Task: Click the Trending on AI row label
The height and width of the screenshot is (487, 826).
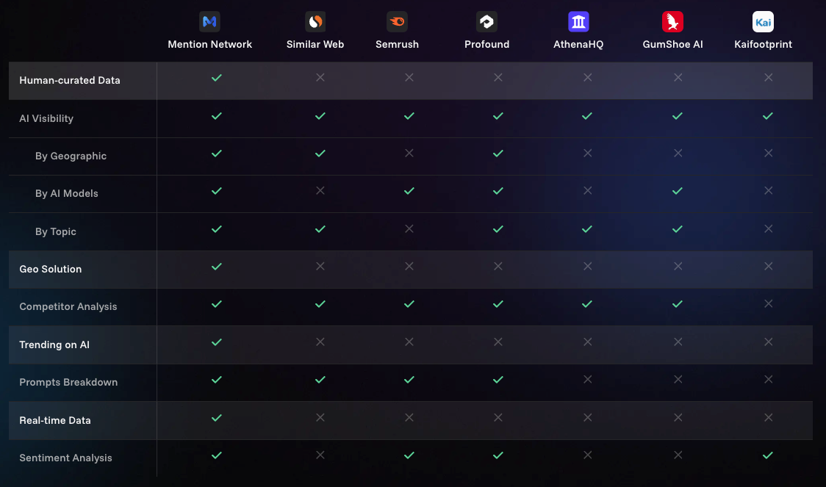Action: pos(54,344)
